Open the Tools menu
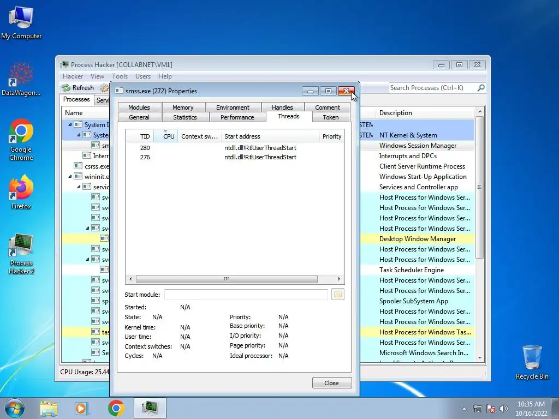The height and width of the screenshot is (419, 559). [x=120, y=76]
